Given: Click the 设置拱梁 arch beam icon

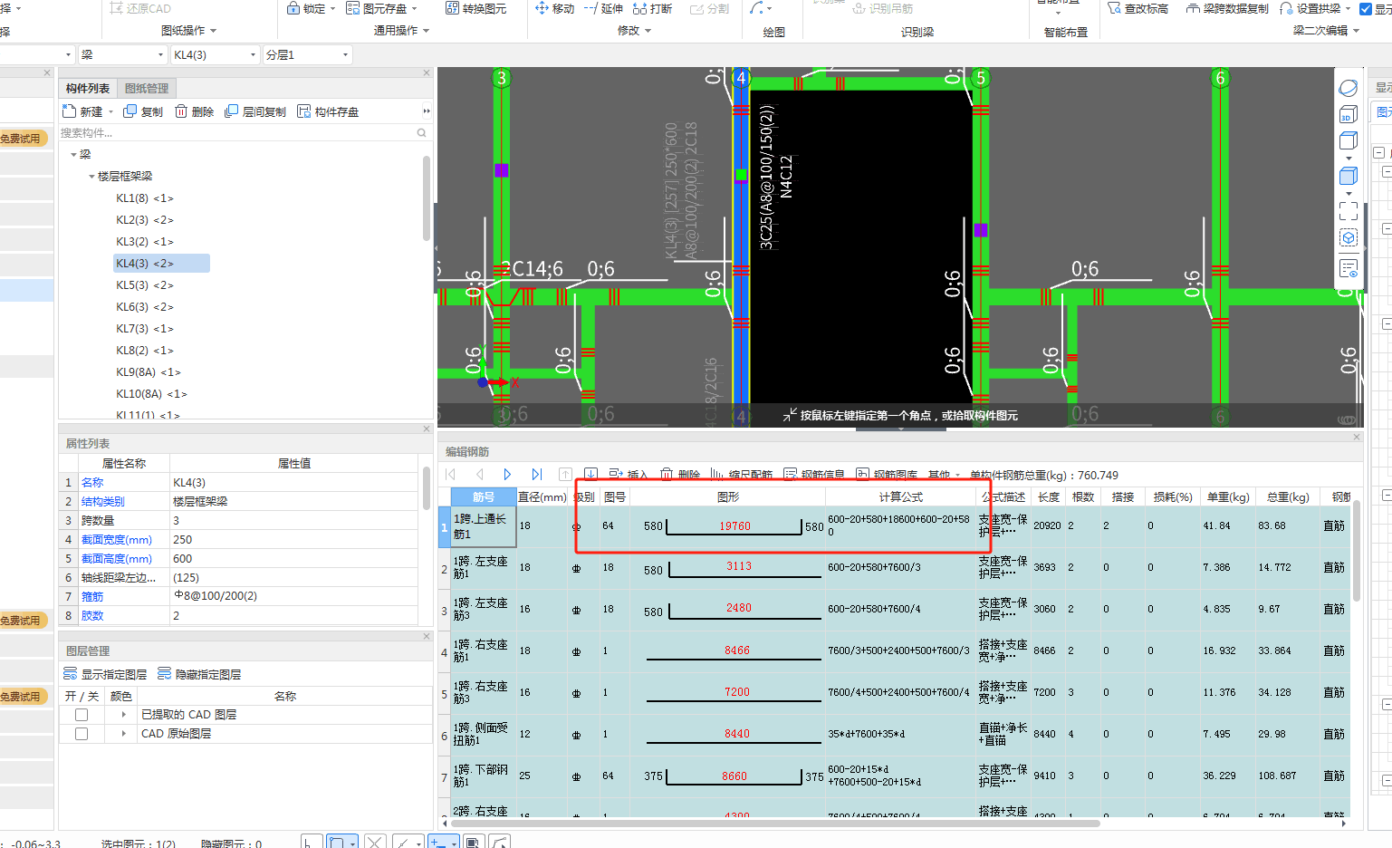Looking at the screenshot, I should pyautogui.click(x=1286, y=8).
